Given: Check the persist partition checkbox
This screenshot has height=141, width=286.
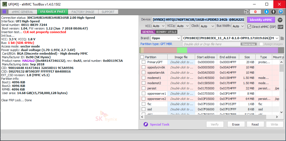Looking at the screenshot, I should tap(143, 88).
